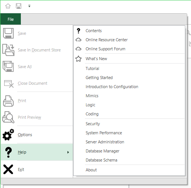Click the Save icon in quick access toolbar
191x188 pixels.
pyautogui.click(x=19, y=6)
